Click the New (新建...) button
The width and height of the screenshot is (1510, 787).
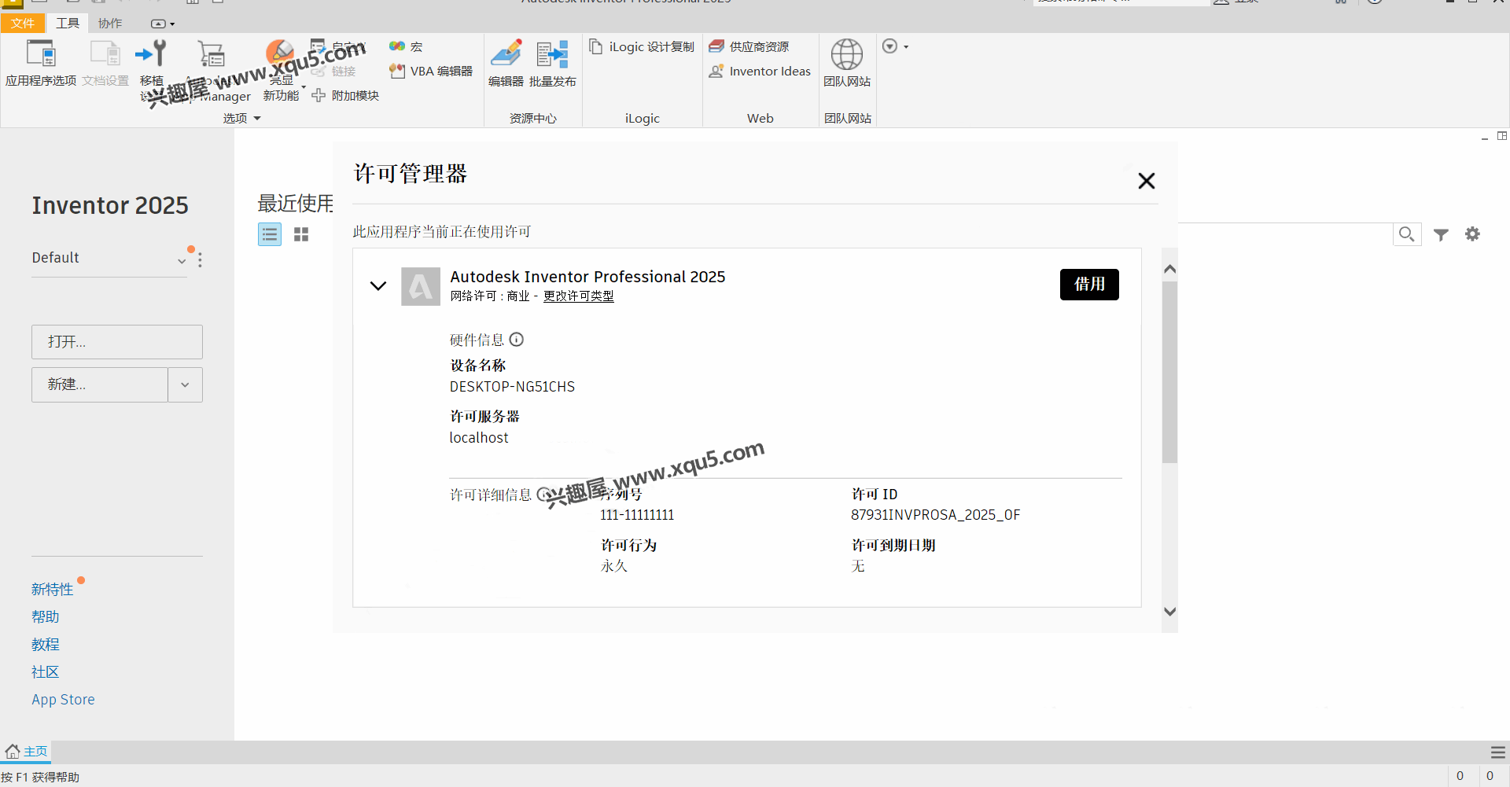[x=100, y=385]
